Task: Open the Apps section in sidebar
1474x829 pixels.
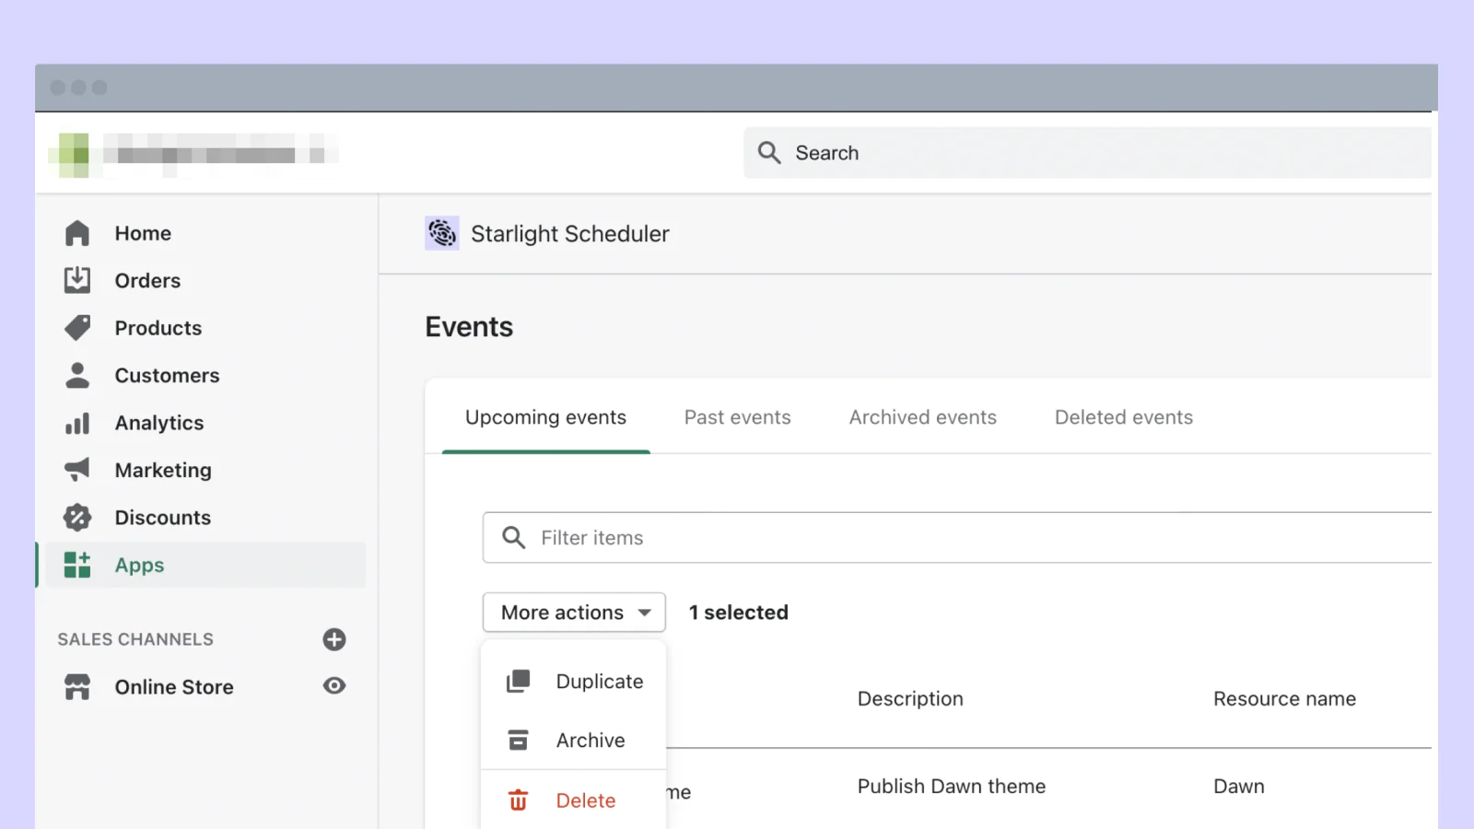Action: [x=138, y=566]
